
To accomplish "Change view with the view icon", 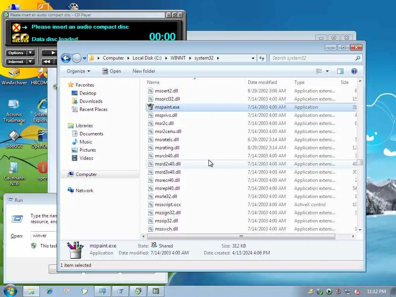I will pos(319,71).
